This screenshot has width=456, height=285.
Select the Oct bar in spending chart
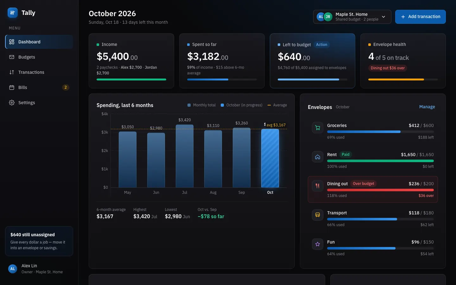pos(270,158)
